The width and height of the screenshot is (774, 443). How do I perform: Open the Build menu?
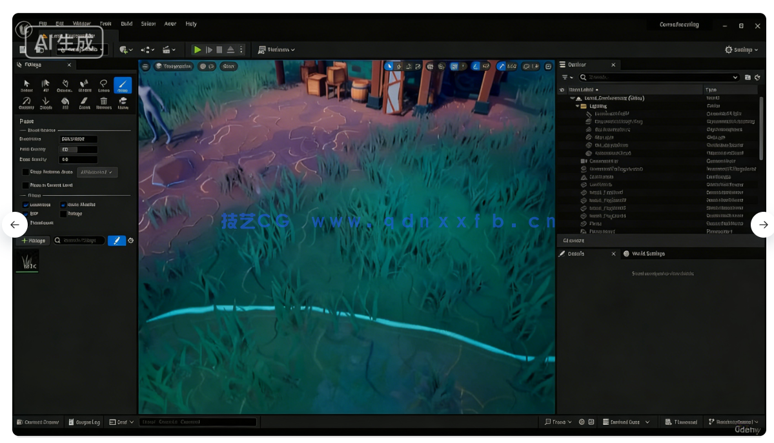(x=126, y=23)
